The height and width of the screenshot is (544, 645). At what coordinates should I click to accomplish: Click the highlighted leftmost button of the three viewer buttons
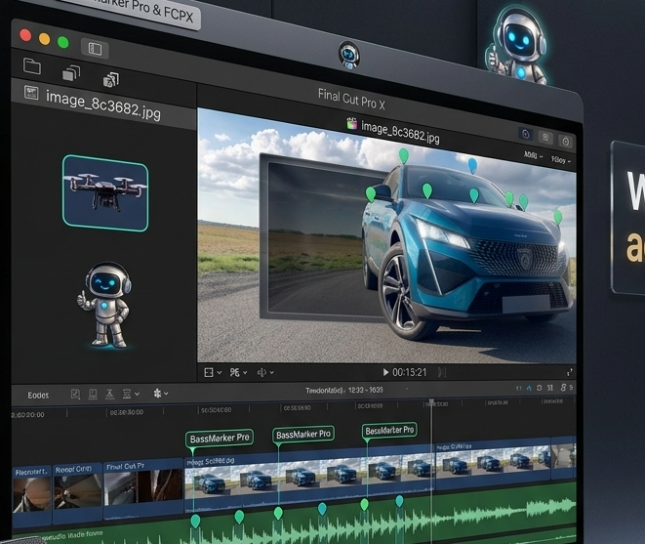point(525,134)
